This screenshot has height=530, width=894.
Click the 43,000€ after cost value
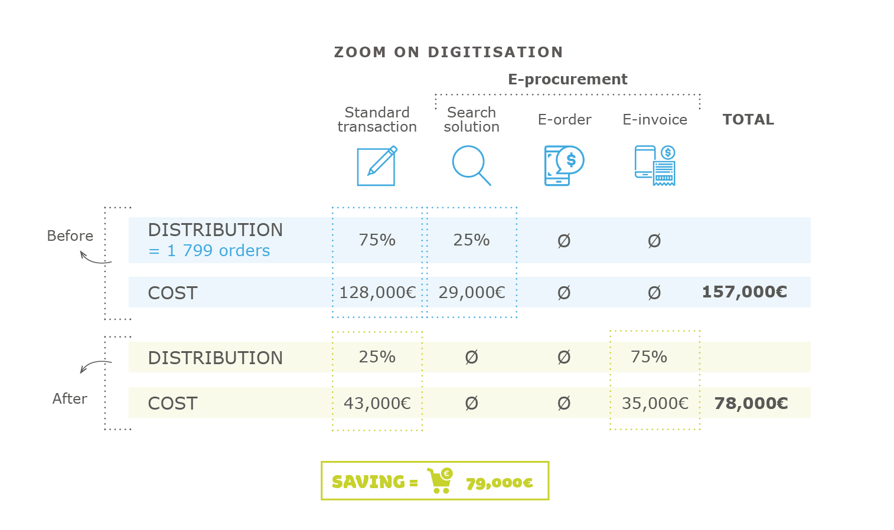coord(377,404)
